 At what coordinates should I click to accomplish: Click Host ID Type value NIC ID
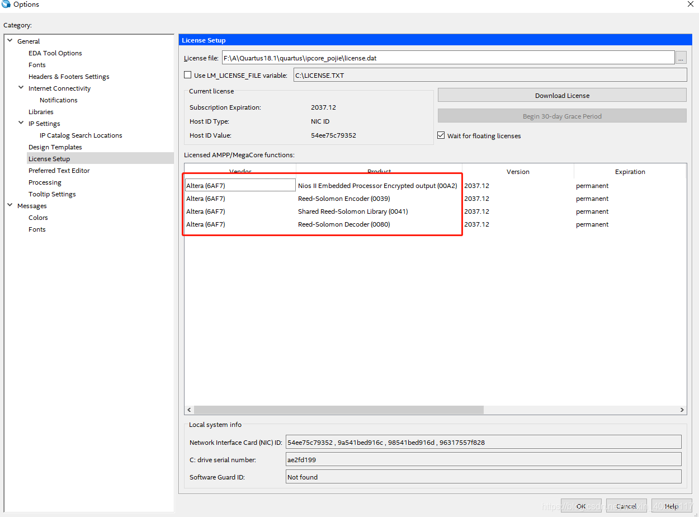pyautogui.click(x=320, y=121)
